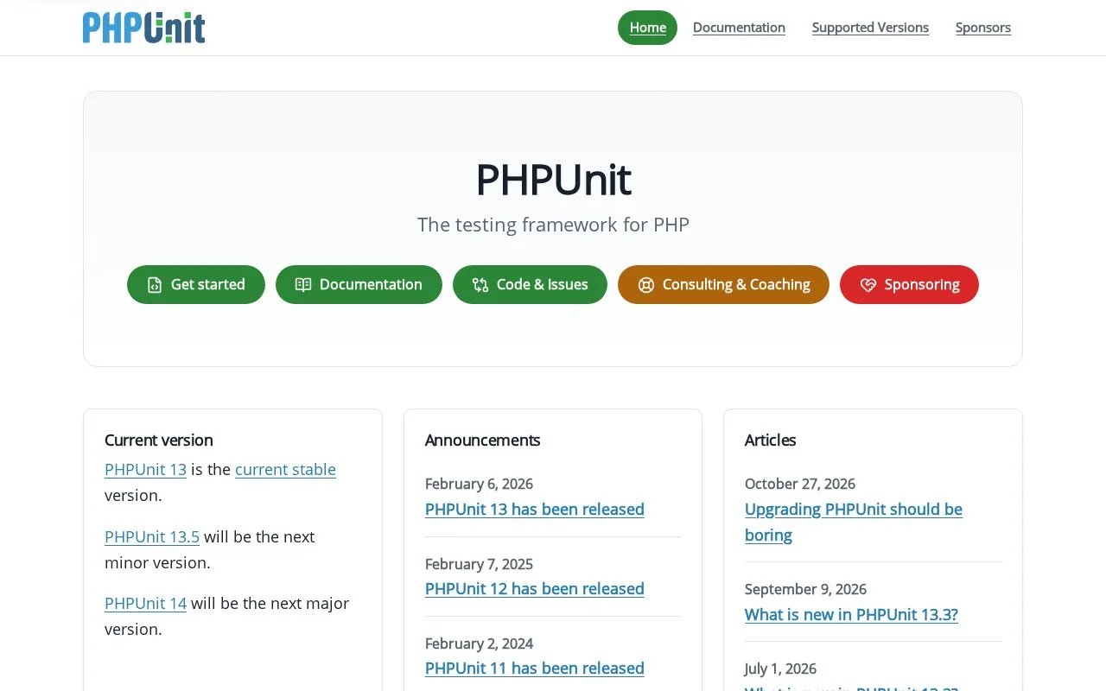Click the Announcements heading
This screenshot has width=1106, height=691.
(x=483, y=440)
